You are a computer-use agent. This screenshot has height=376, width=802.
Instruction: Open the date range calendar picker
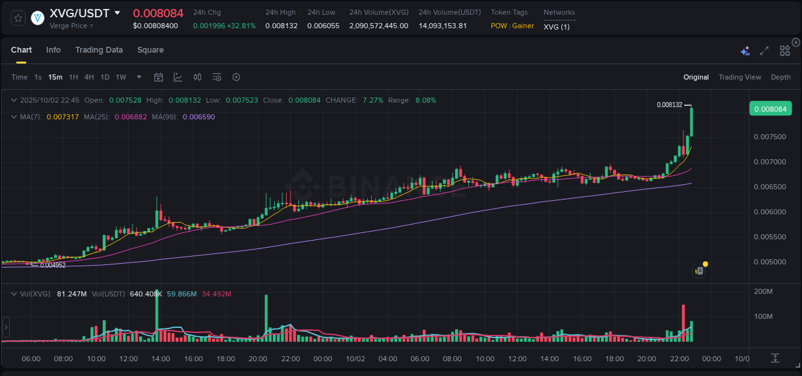click(158, 76)
